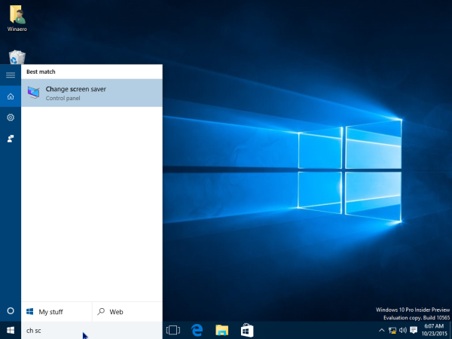
Task: Click the 'Best match' heading text
Action: [41, 72]
